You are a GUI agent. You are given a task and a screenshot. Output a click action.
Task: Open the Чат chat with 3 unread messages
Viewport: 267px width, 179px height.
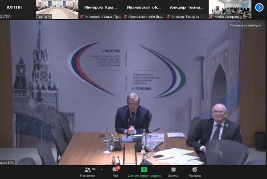pos(115,172)
